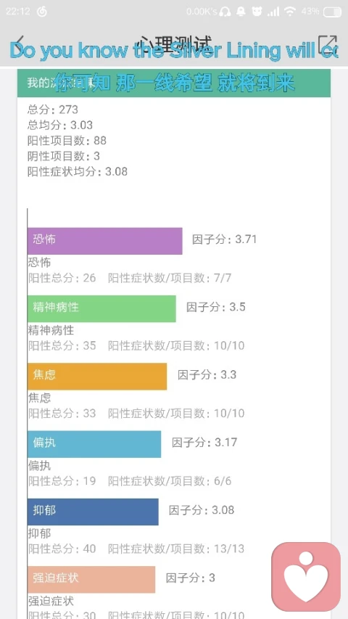This screenshot has width=348, height=619.
Task: Tap the notification bell status icon
Action: [241, 12]
